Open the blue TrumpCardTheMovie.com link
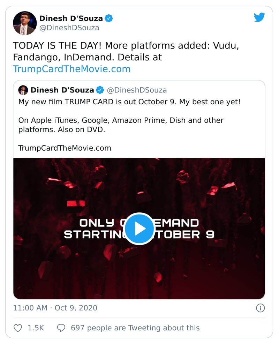This screenshot has height=345, width=279. point(71,69)
